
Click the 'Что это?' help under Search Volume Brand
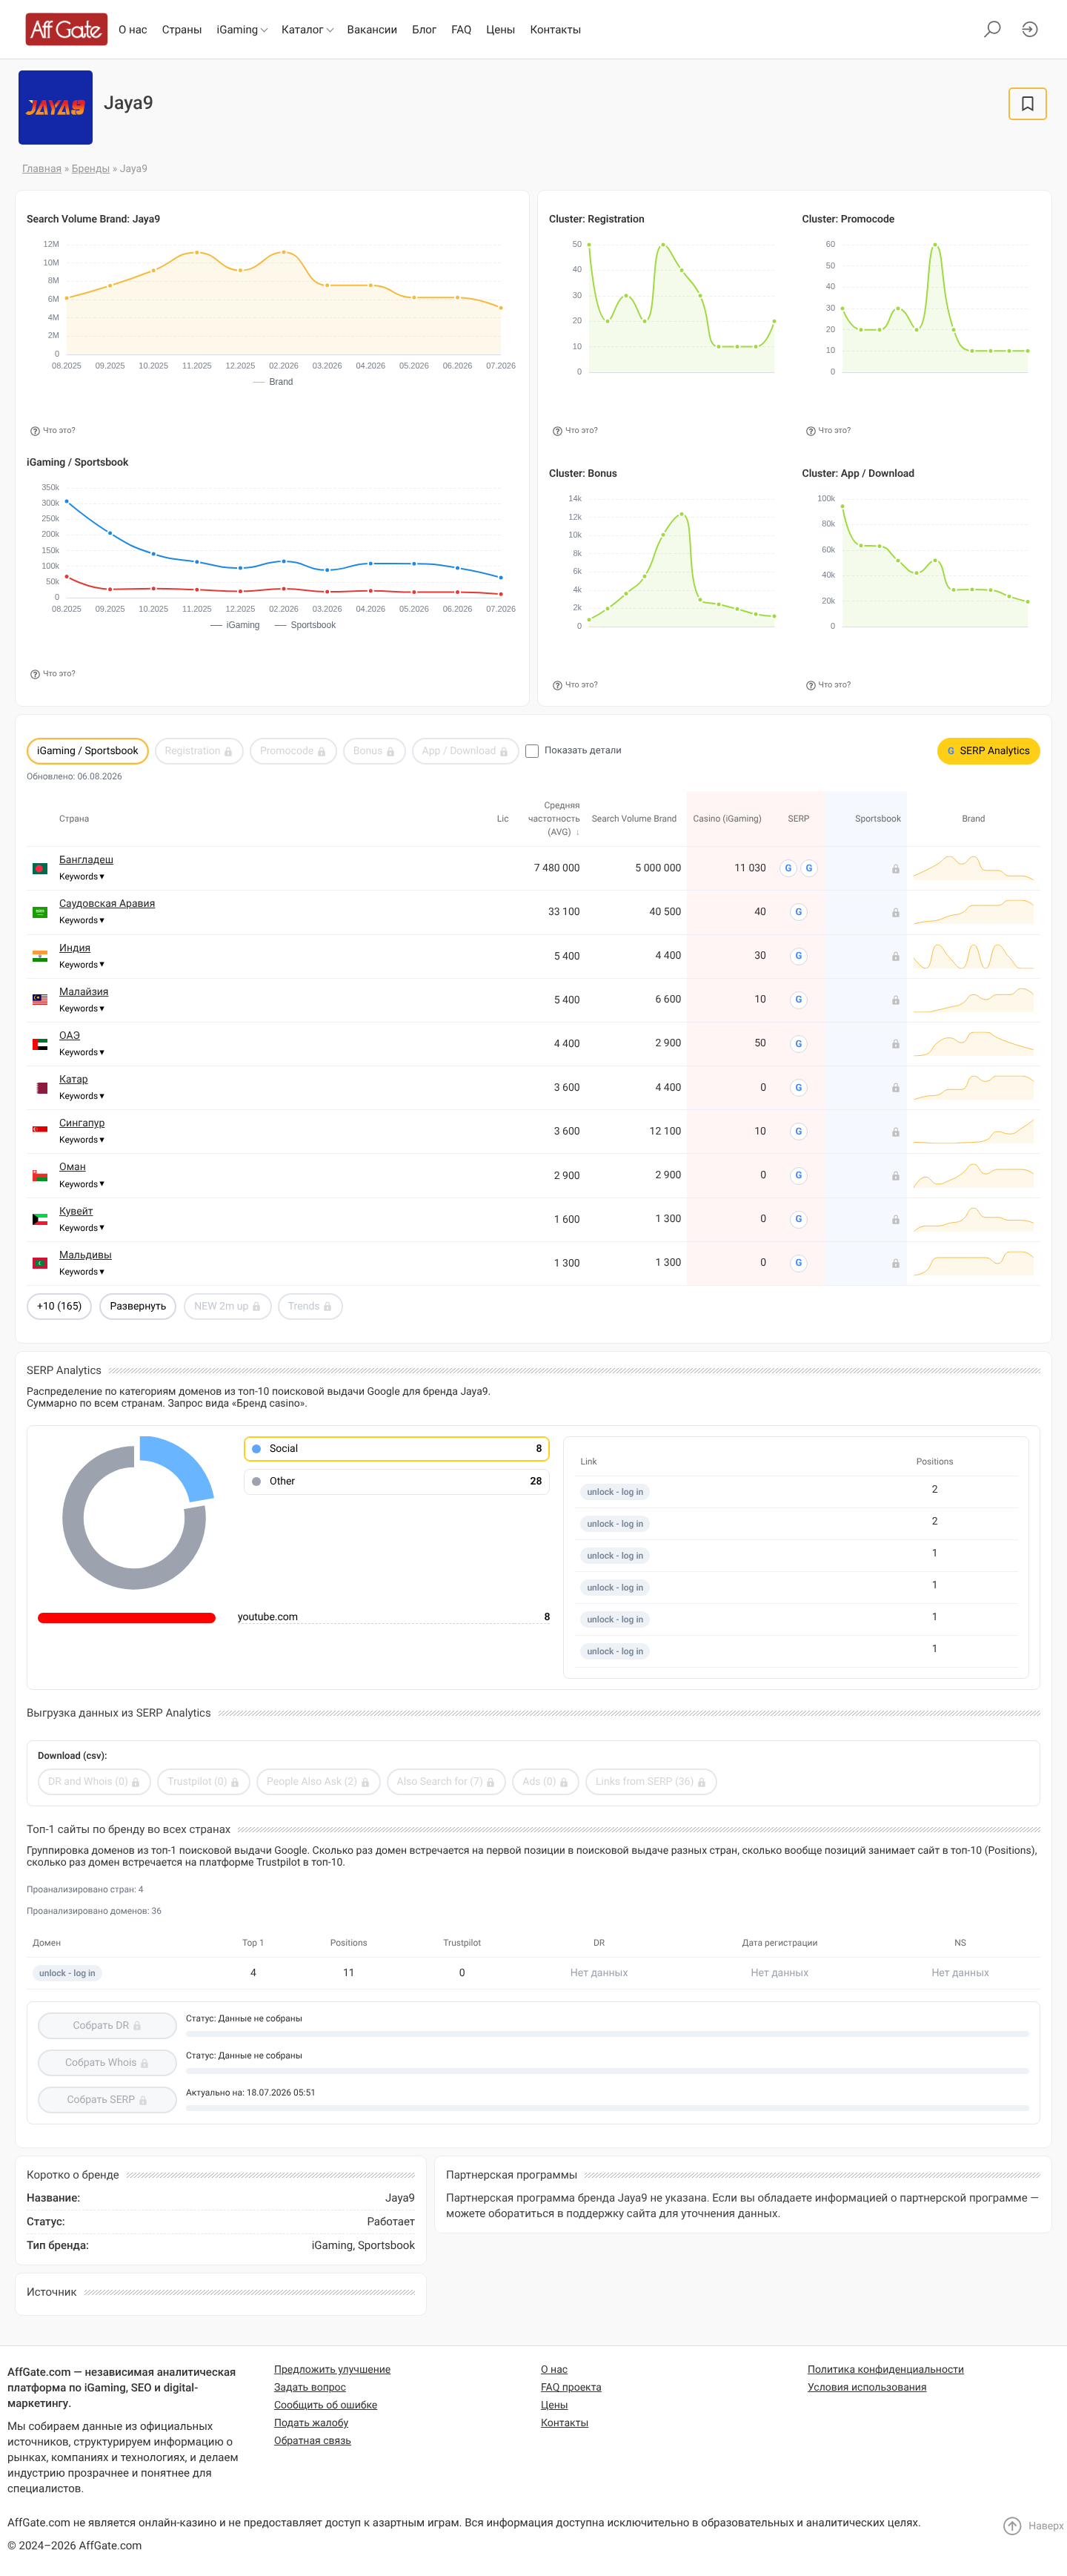(x=53, y=431)
